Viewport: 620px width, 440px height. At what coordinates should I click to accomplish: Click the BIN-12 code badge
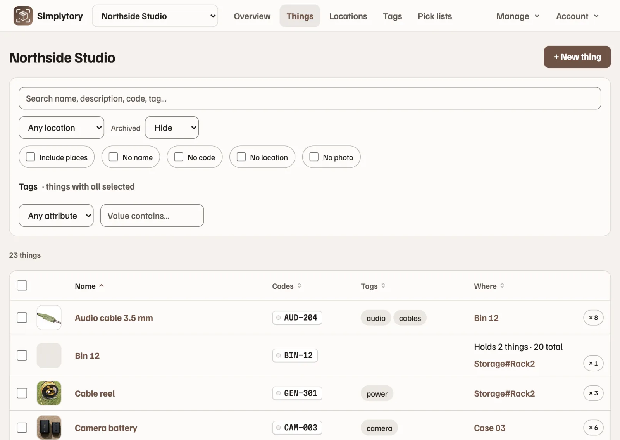click(295, 355)
